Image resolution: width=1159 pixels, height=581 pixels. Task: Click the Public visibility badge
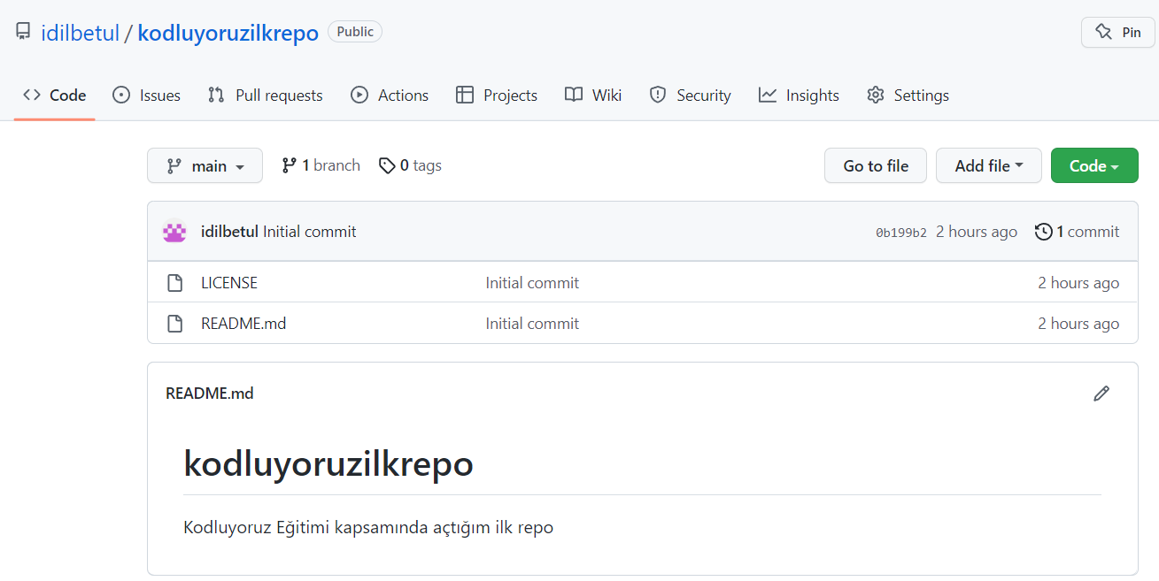tap(355, 32)
